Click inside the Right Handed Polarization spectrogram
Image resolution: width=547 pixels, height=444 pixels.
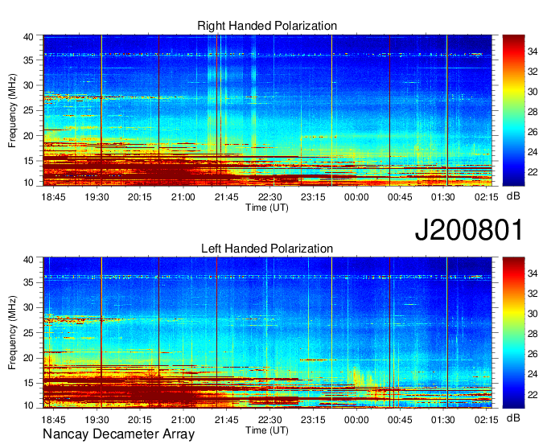(267, 110)
